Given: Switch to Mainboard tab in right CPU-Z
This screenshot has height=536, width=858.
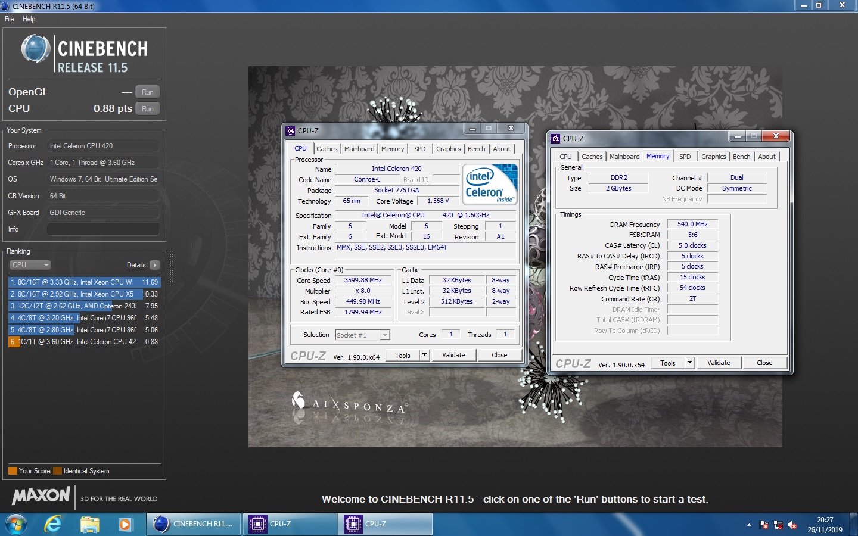Looking at the screenshot, I should [624, 157].
